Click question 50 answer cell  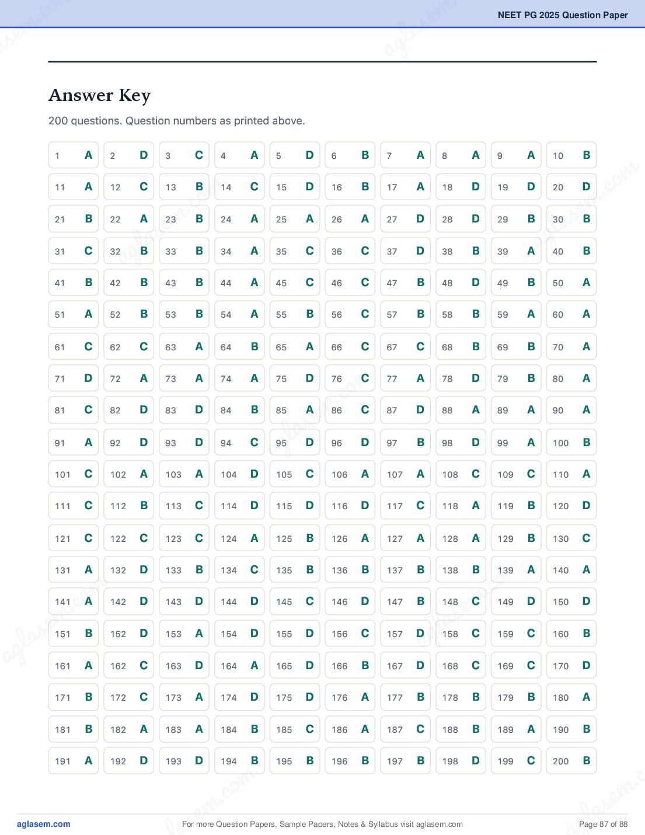(571, 283)
